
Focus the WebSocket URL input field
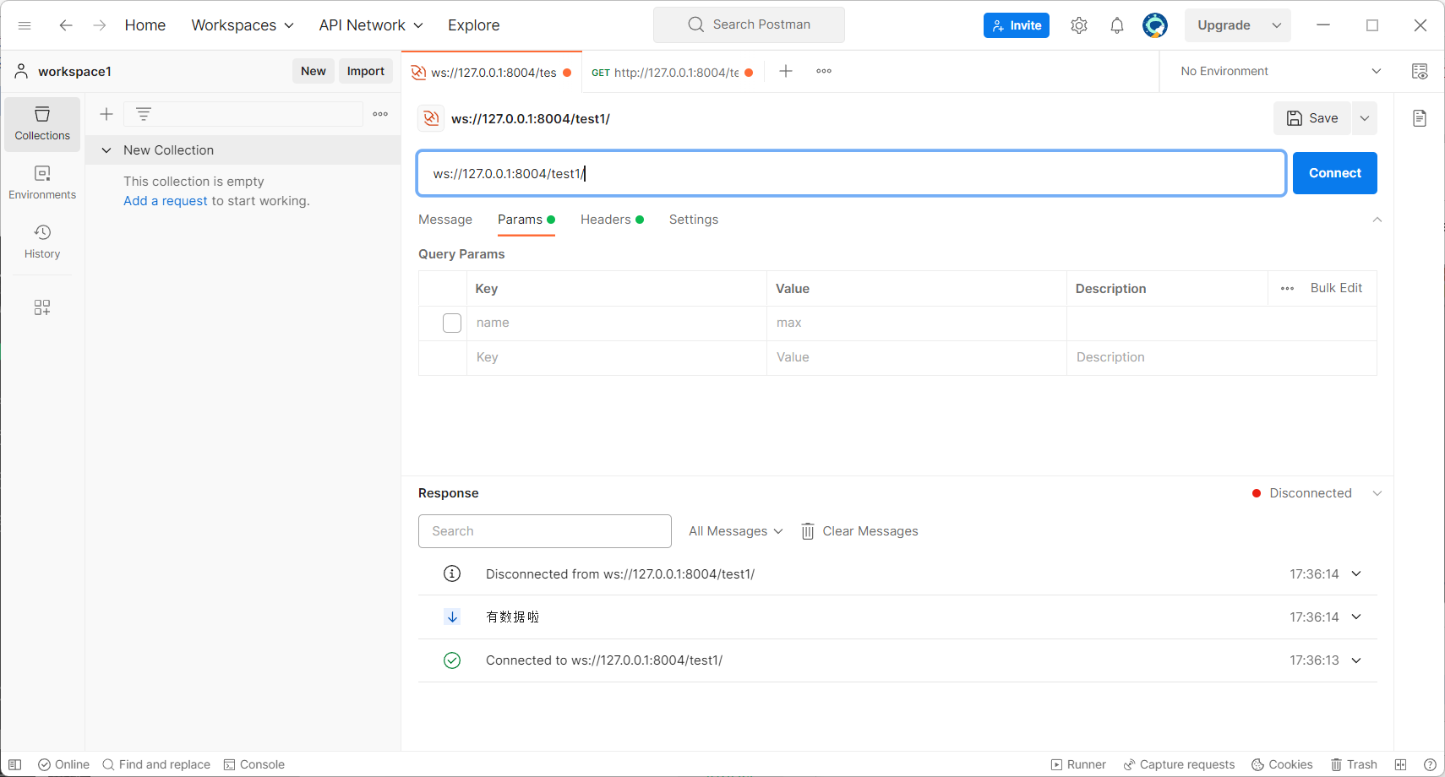coord(852,173)
